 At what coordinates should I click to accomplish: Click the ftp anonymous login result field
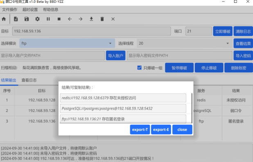123,119
